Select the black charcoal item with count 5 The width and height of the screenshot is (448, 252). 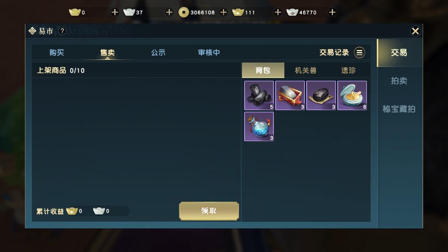point(259,95)
